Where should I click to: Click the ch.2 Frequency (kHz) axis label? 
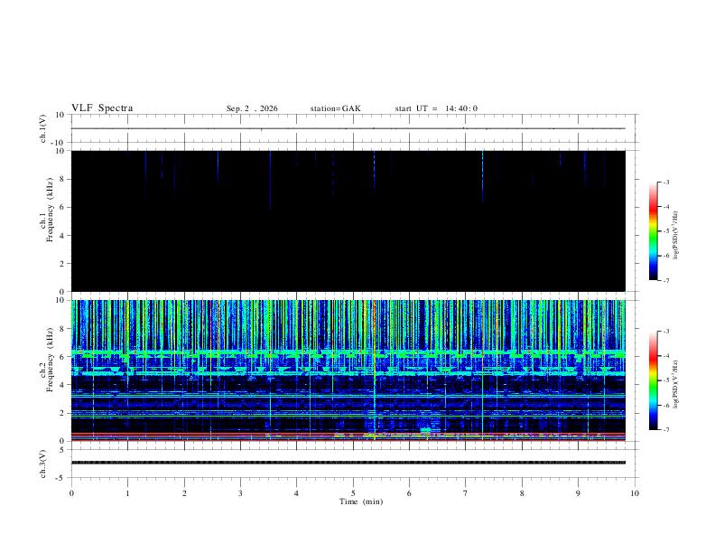pos(47,370)
